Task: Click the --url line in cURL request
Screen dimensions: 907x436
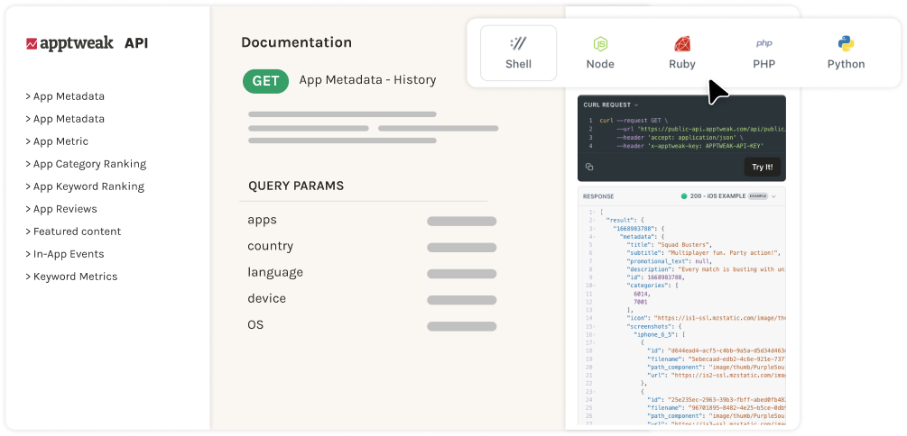Action: (700, 130)
